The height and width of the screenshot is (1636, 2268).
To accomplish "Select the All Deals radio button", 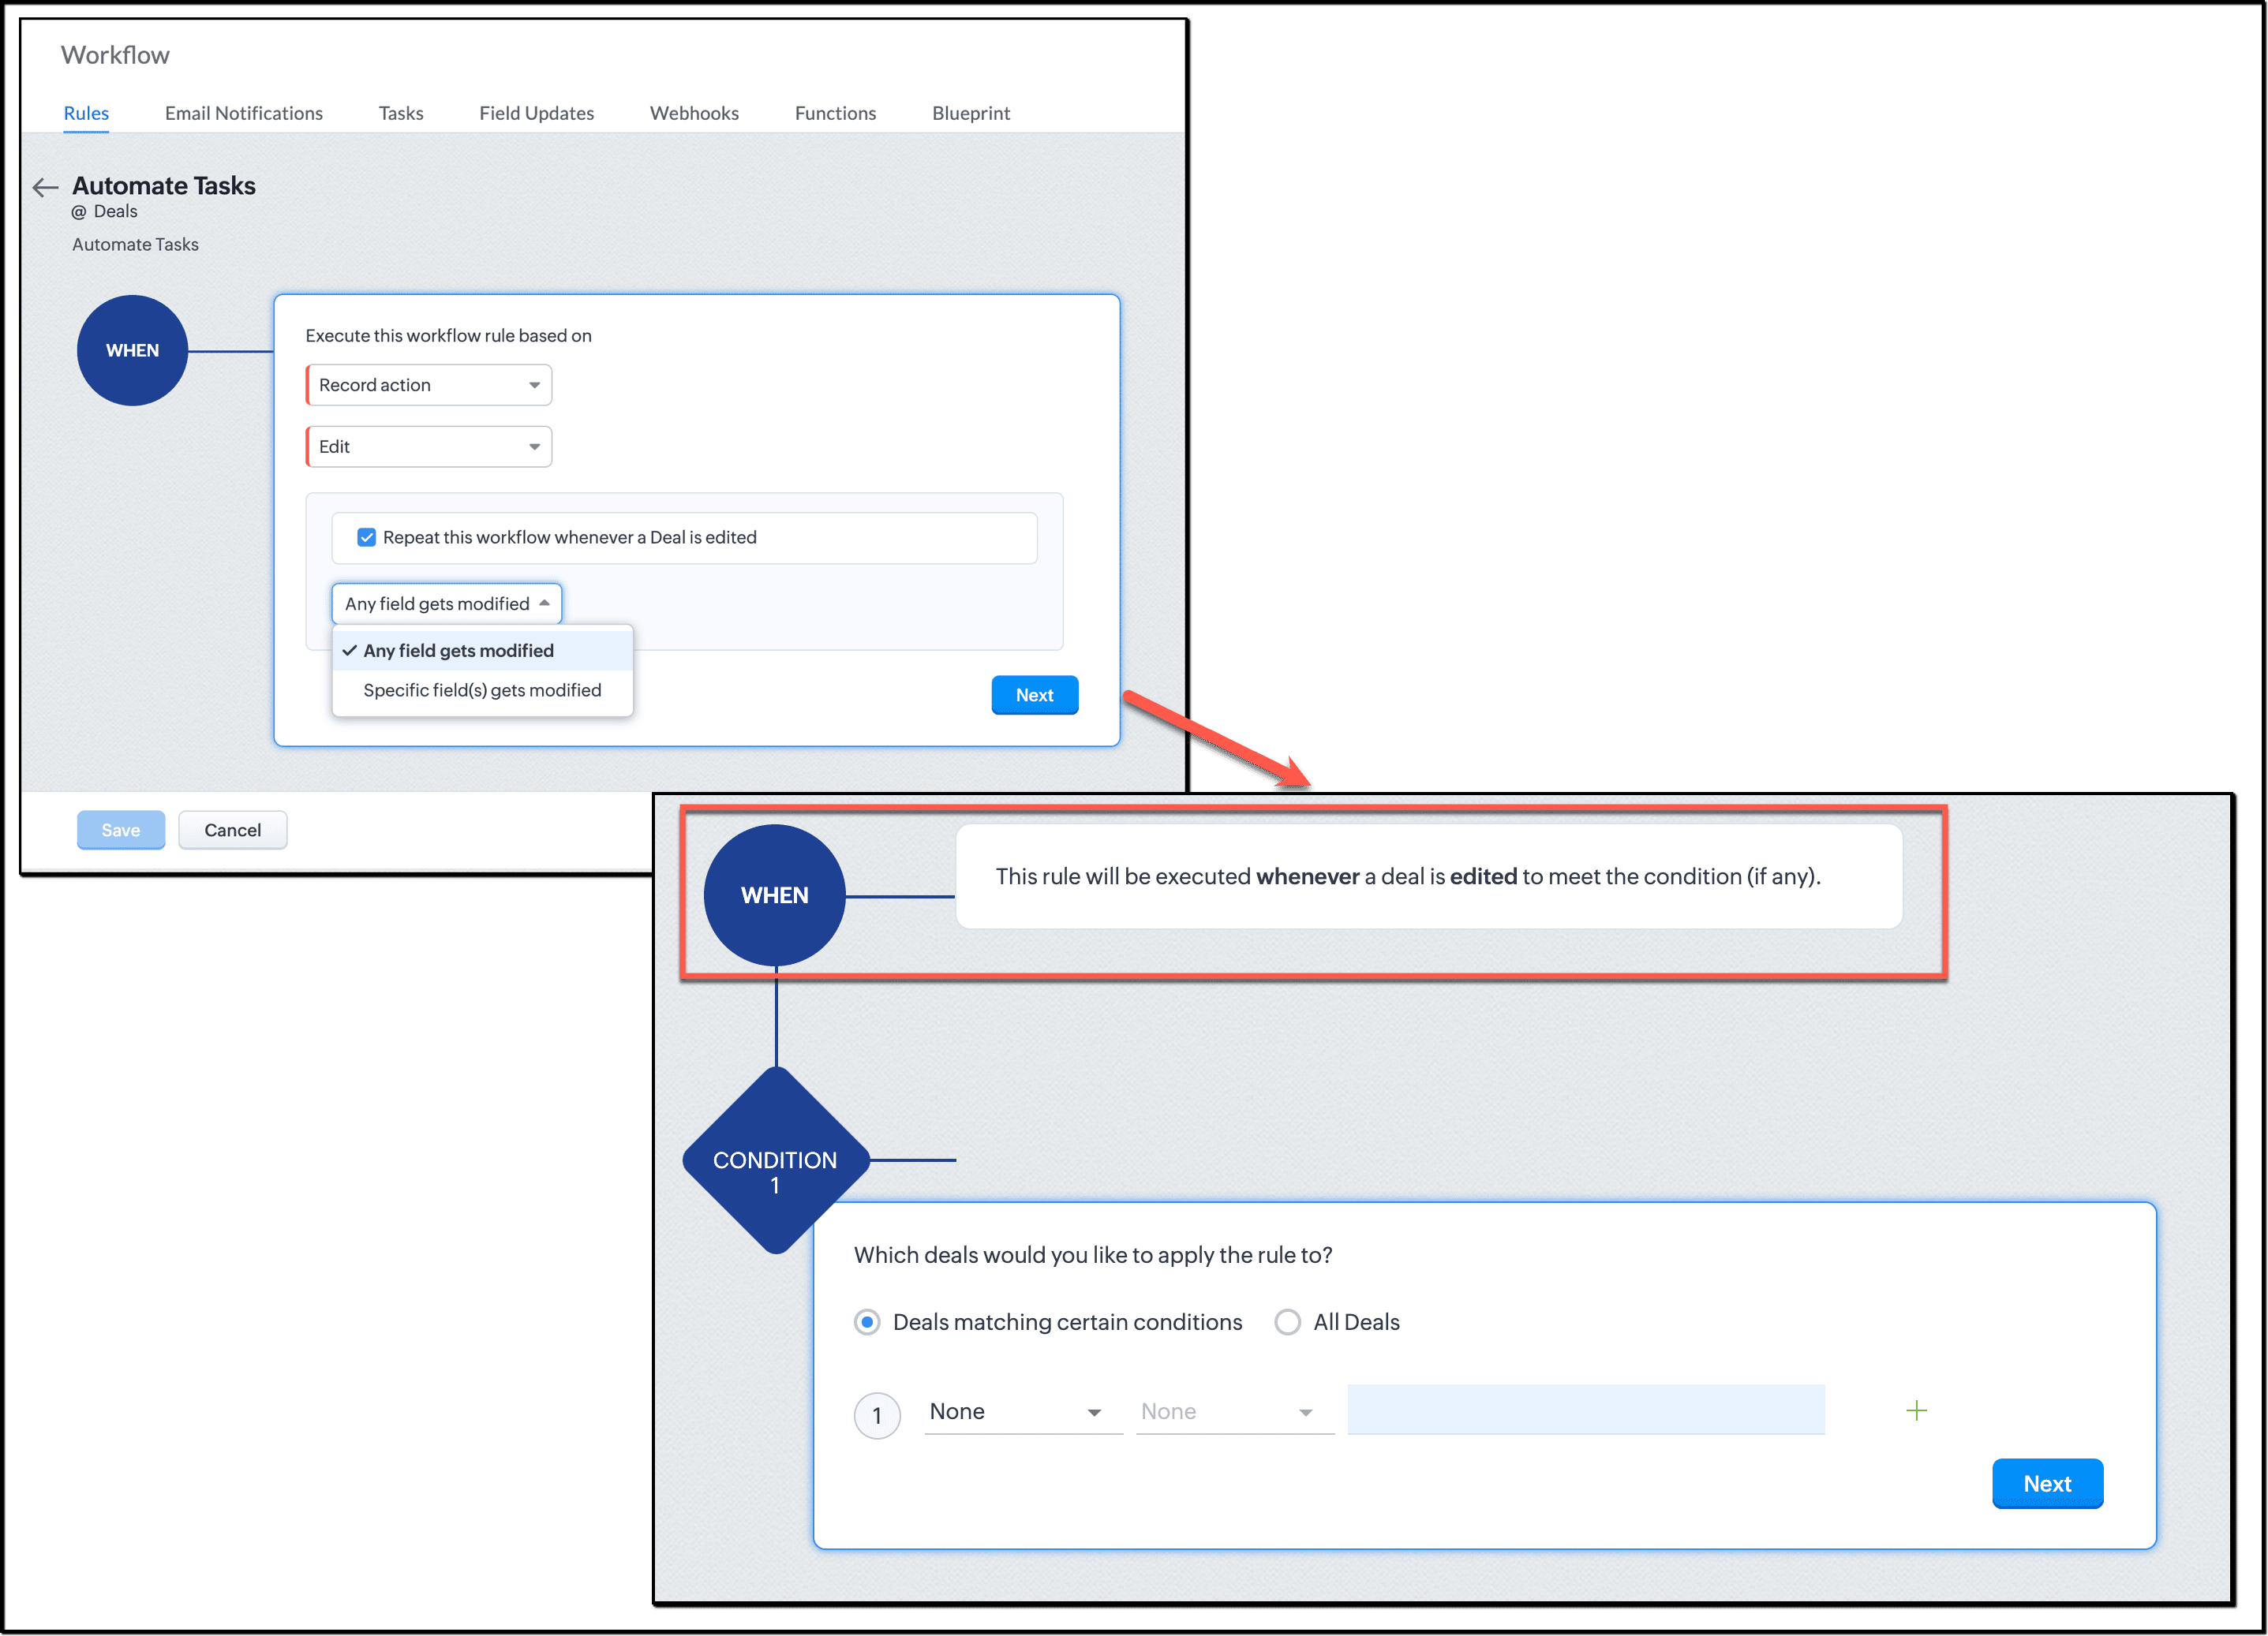I will click(x=1287, y=1322).
